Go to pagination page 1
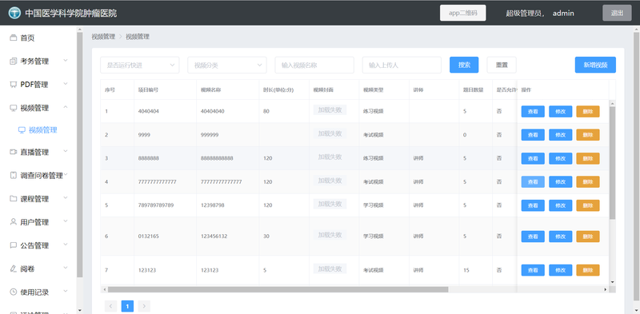 pos(127,306)
